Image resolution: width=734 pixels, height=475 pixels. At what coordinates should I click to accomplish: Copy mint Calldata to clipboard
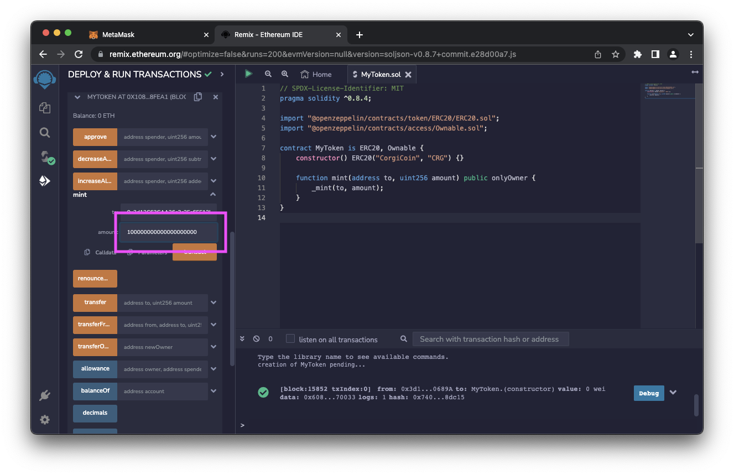point(100,252)
